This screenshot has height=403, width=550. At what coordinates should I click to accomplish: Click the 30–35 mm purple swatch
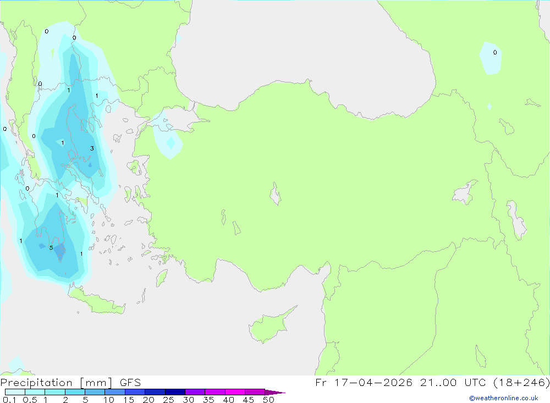(195, 392)
